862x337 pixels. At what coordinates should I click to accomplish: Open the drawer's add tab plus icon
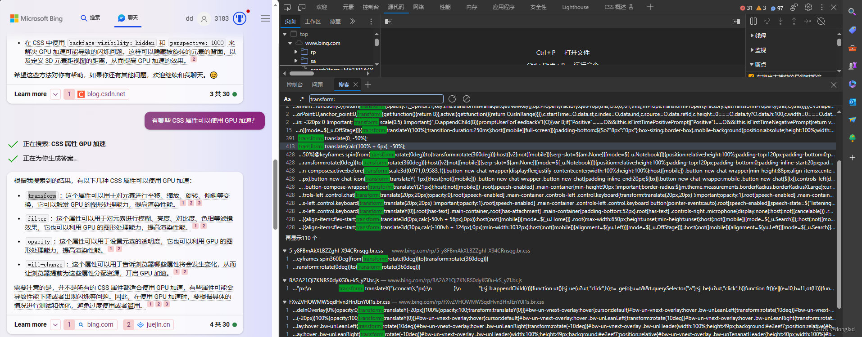(368, 84)
